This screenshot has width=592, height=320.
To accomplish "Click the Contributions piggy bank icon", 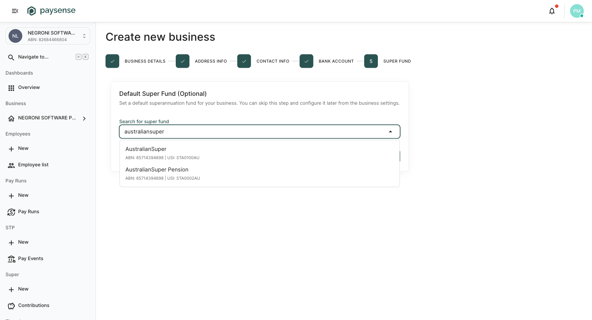I will [x=11, y=306].
